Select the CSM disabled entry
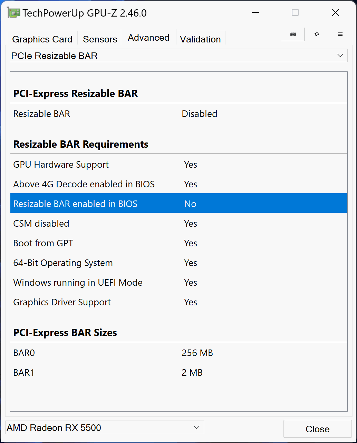Screen dimensions: 357x443 pyautogui.click(x=138, y=223)
